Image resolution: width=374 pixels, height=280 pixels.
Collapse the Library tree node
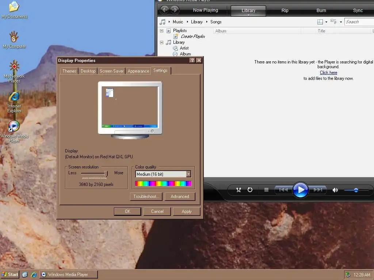[162, 42]
